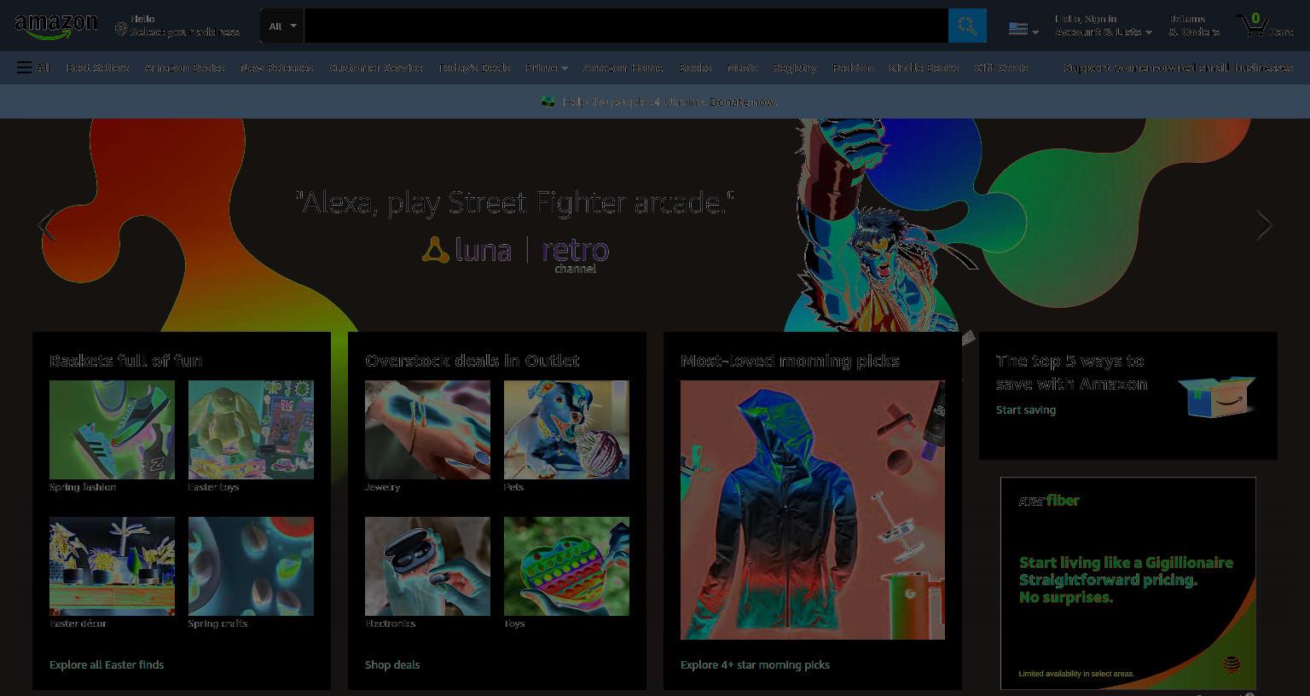
Task: Click the AT&T Fiber advertisement
Action: 1128,583
